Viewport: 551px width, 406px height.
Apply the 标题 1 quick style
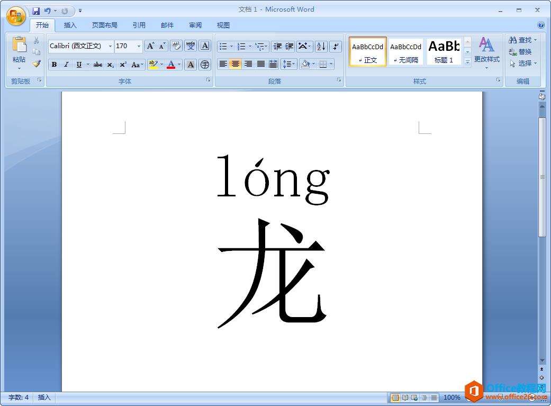pyautogui.click(x=444, y=51)
